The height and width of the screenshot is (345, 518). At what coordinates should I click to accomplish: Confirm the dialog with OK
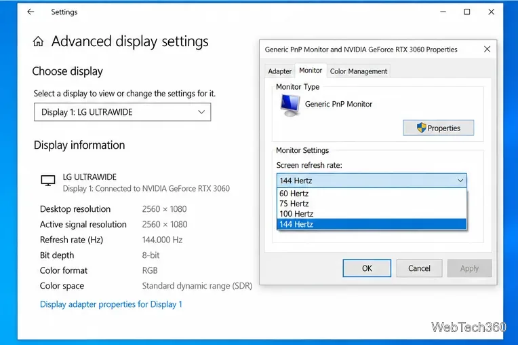pos(367,268)
